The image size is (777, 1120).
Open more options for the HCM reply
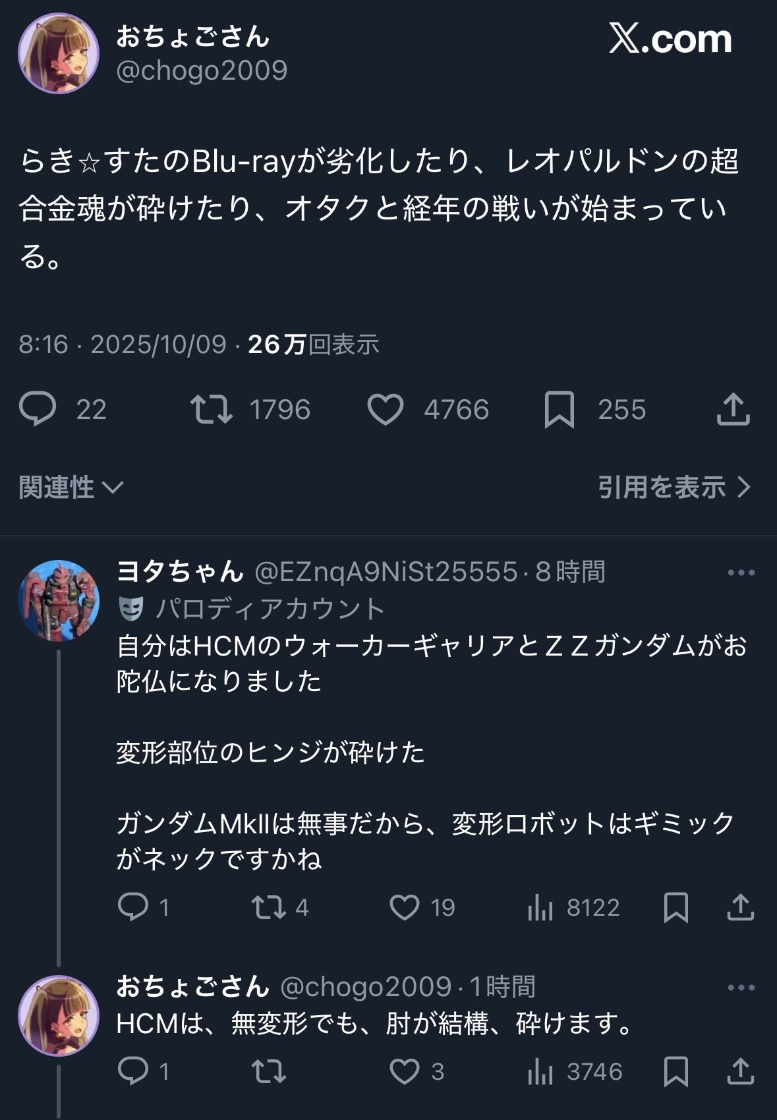pos(741,988)
